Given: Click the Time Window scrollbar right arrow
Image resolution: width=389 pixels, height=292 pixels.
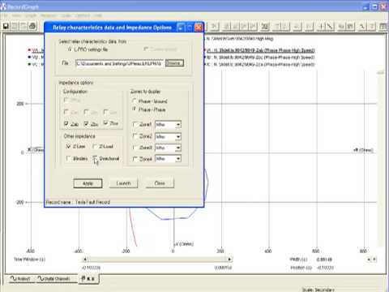Looking at the screenshot, I should [x=229, y=260].
